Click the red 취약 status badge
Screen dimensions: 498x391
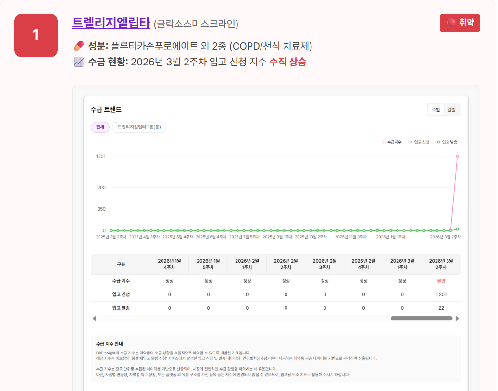pos(460,23)
